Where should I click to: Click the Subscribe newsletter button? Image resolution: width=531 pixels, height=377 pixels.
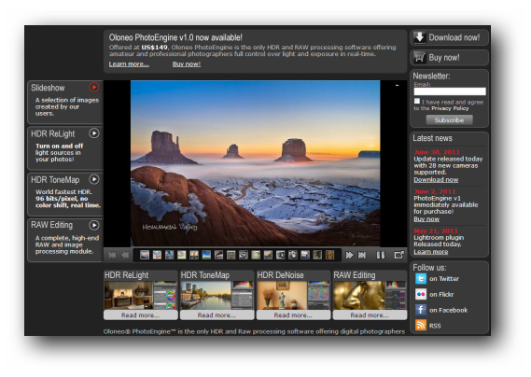tap(449, 120)
